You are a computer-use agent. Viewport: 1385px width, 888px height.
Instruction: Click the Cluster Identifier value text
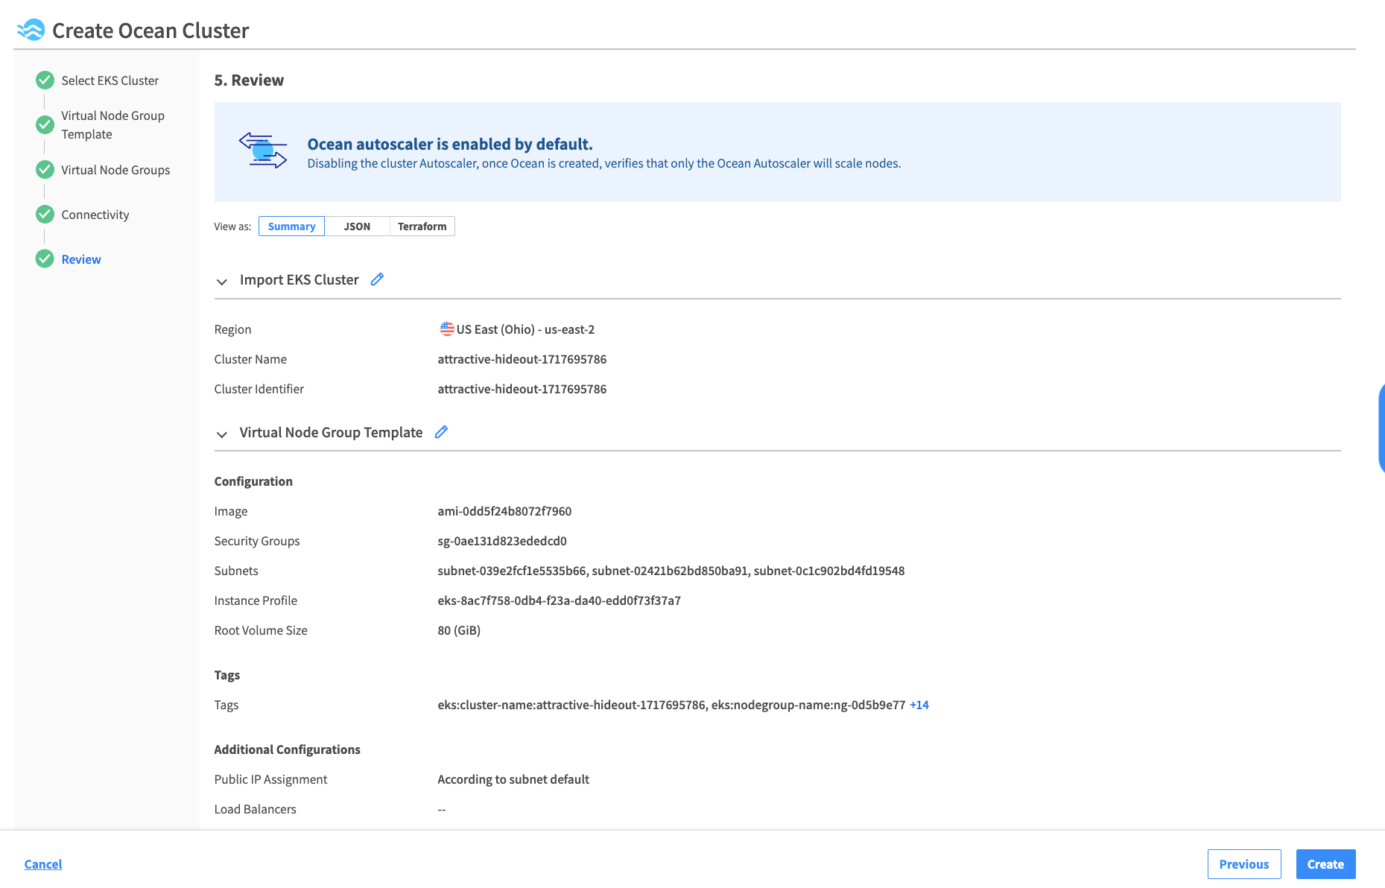(x=522, y=389)
